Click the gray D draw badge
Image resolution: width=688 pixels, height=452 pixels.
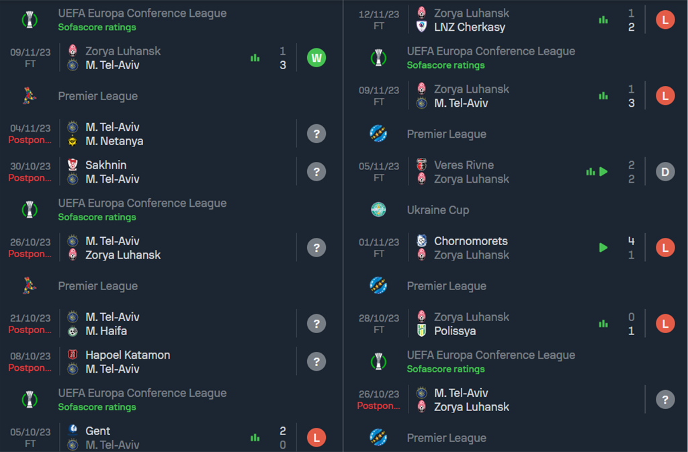(x=665, y=172)
